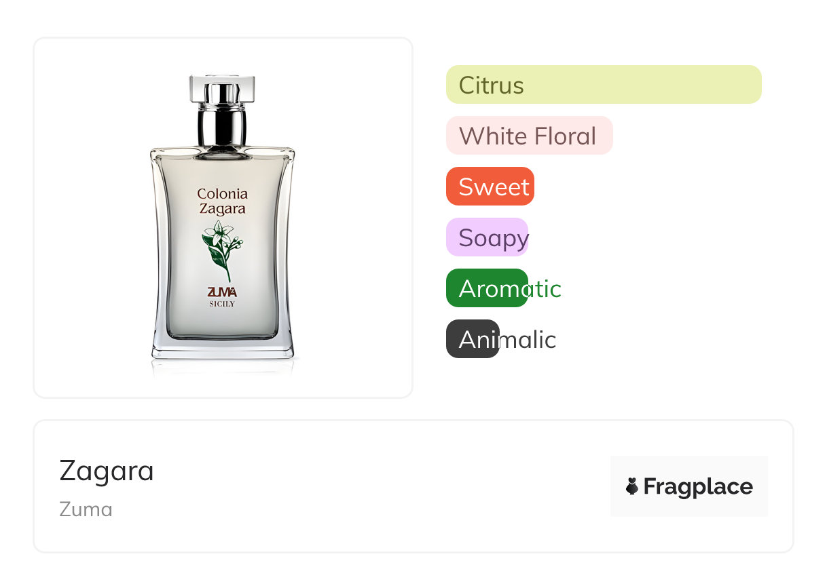This screenshot has height=586, width=827.
Task: Click the red ZUMA logo on the bottle
Action: [x=222, y=292]
